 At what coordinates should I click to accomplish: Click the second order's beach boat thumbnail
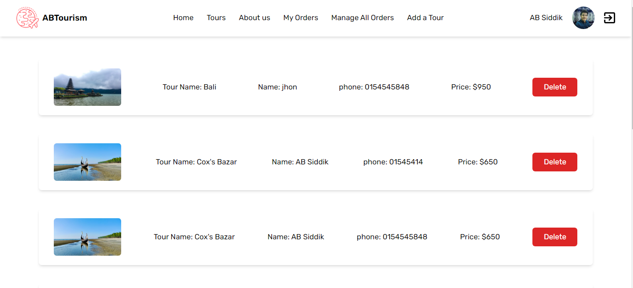tap(87, 162)
